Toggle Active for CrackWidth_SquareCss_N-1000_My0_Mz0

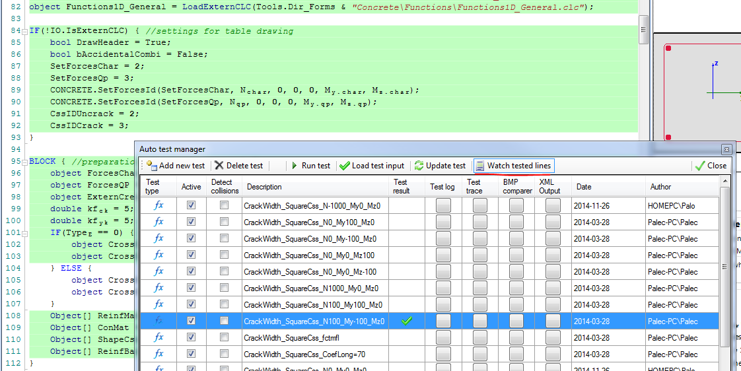[x=191, y=205]
